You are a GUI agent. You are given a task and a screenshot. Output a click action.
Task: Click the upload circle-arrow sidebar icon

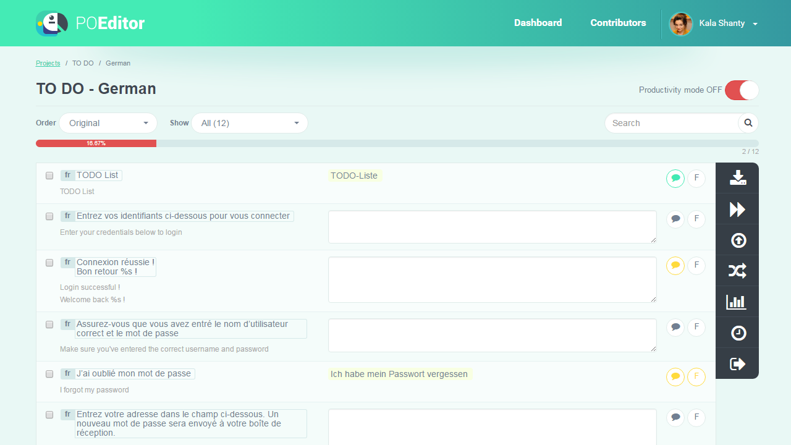pos(738,240)
